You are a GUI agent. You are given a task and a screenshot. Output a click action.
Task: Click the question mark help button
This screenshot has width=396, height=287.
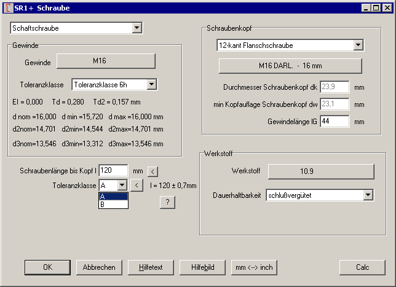pyautogui.click(x=165, y=203)
